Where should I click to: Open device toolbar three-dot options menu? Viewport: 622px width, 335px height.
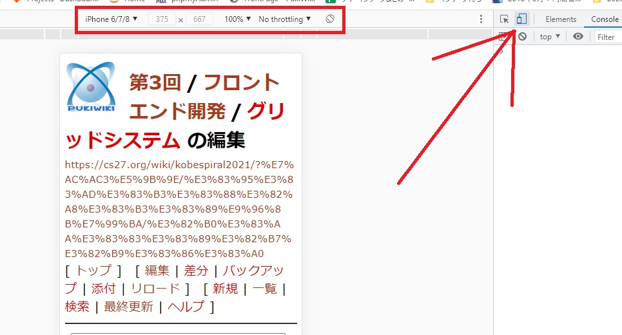[x=481, y=19]
